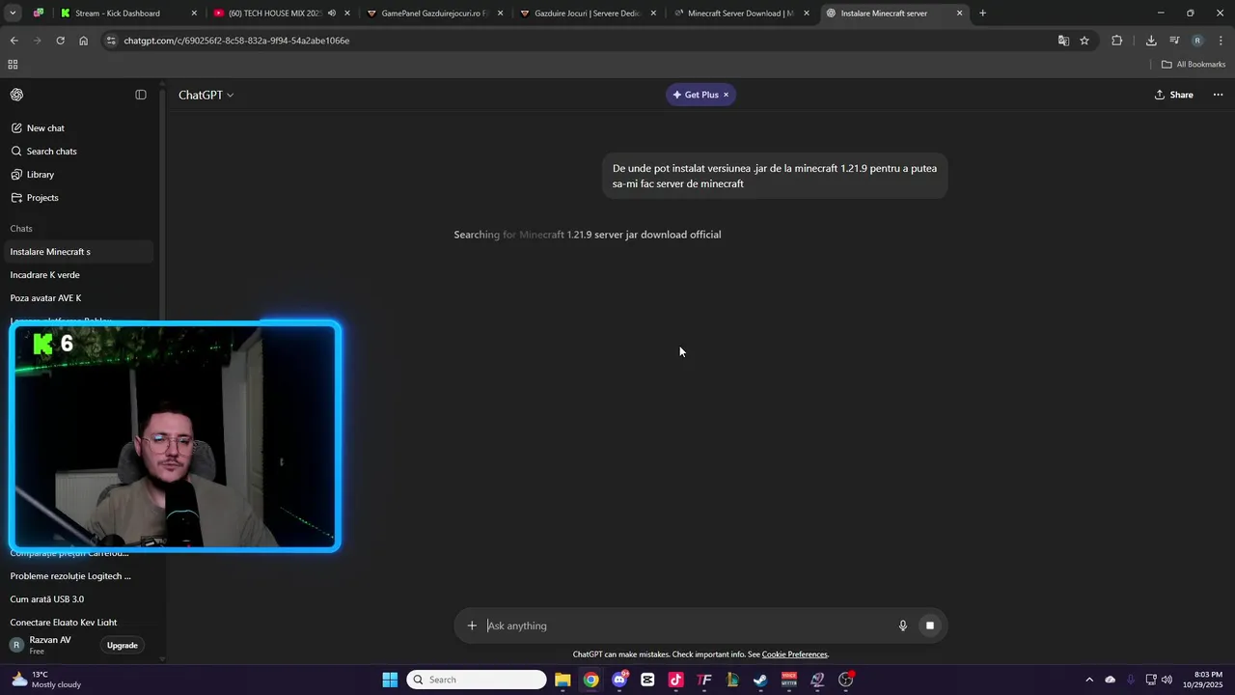Open Chrome downloads
Image resolution: width=1235 pixels, height=695 pixels.
click(x=1151, y=41)
